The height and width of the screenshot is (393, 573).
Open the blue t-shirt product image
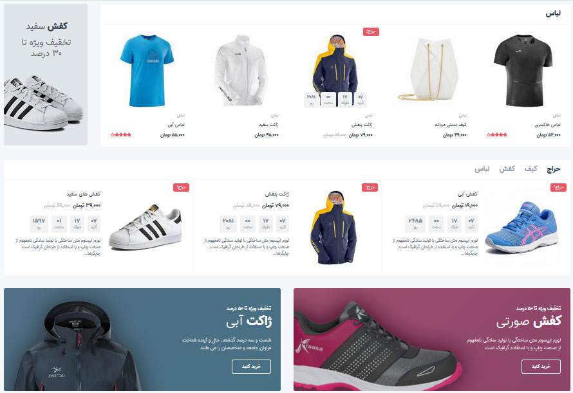click(x=147, y=71)
